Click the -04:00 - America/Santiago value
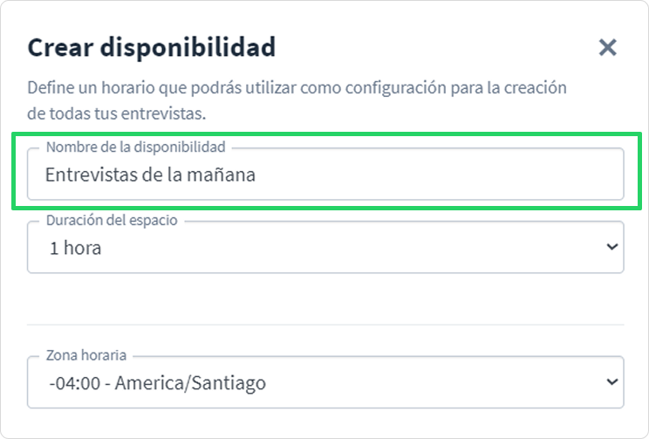Viewport: 649px width, 439px height. (x=157, y=383)
